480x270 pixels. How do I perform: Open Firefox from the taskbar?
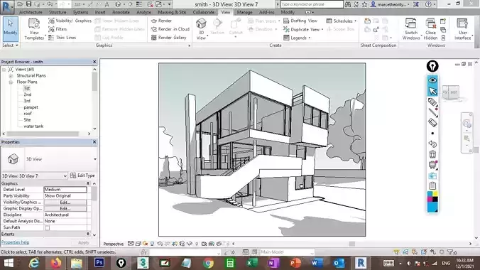pyautogui.click(x=55, y=263)
